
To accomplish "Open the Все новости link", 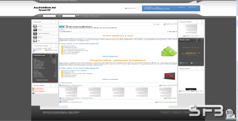I will [x=173, y=32].
